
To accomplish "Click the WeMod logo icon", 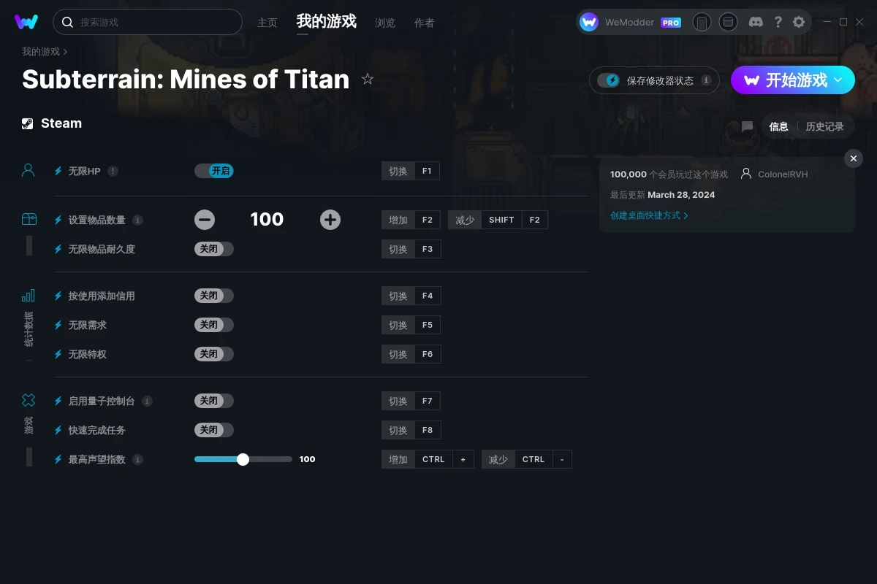I will click(x=26, y=22).
